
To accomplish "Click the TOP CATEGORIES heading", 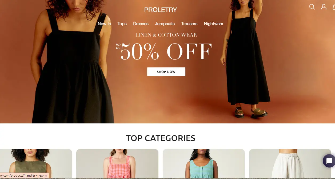I will (161, 138).
